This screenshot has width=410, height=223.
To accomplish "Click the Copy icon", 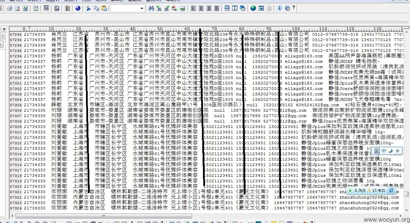I will 96,8.
